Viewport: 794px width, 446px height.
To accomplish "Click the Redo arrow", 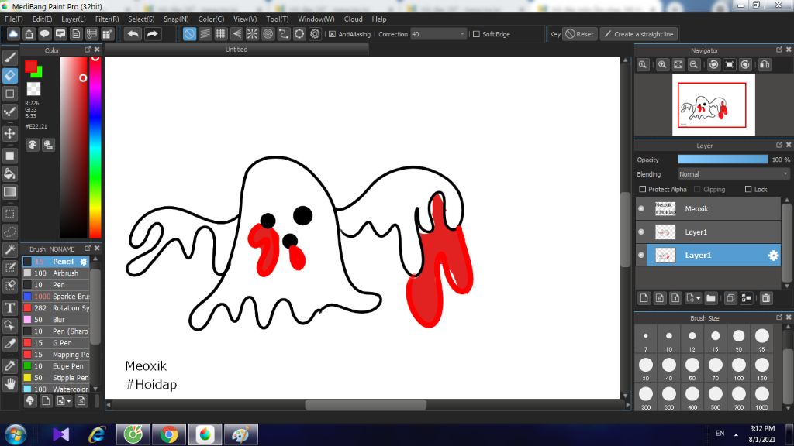I will (152, 34).
